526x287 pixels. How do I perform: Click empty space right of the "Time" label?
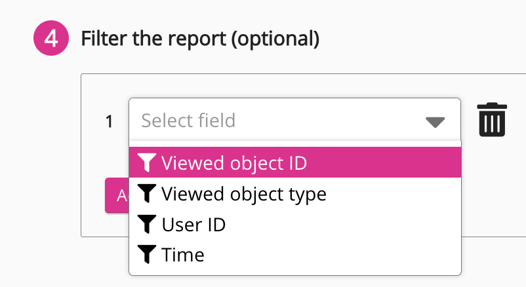328,254
